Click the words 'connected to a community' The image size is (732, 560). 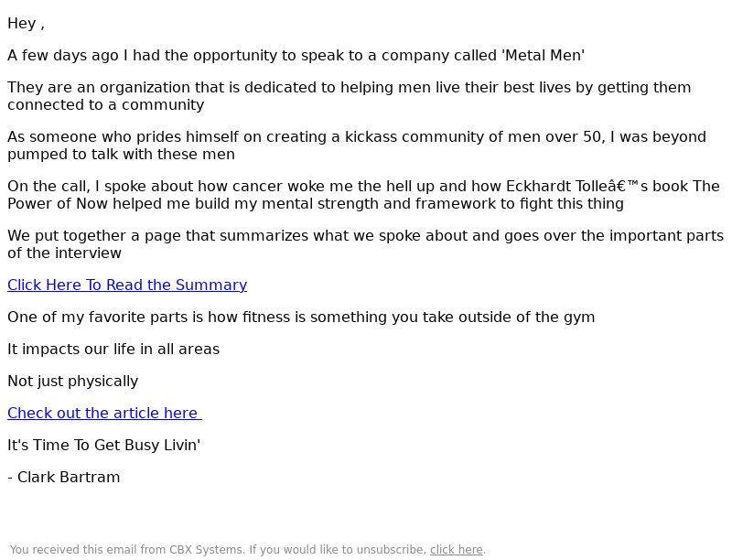coord(105,104)
